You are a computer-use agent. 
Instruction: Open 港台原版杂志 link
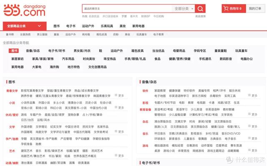tap(163, 121)
